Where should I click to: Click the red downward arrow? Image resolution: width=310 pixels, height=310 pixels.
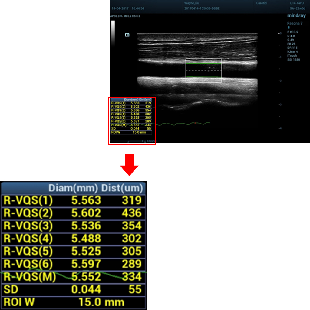pos(129,165)
